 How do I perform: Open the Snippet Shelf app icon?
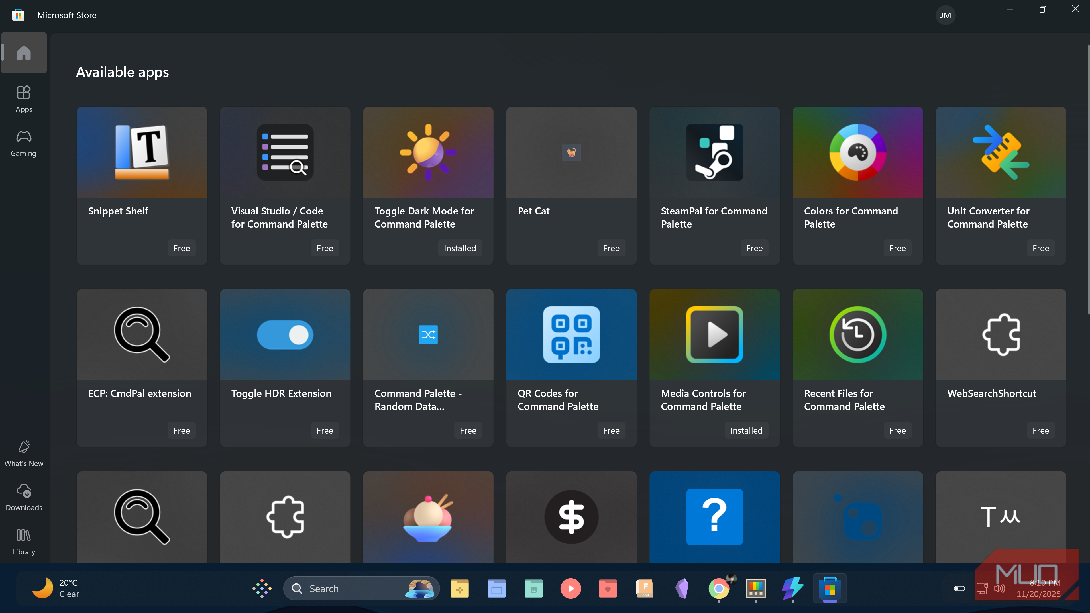click(x=142, y=152)
